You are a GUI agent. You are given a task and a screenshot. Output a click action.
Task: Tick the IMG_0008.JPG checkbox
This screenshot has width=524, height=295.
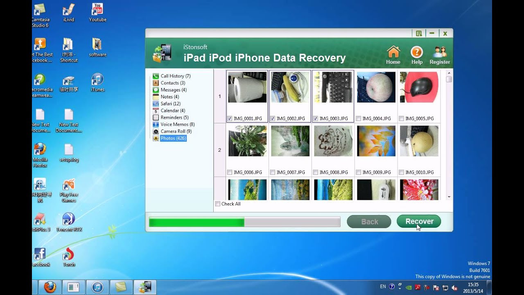315,172
